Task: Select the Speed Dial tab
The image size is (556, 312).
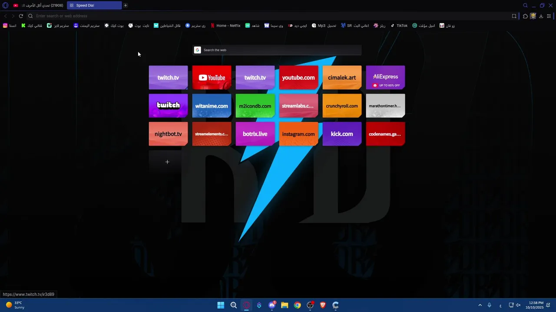Action: (x=94, y=6)
